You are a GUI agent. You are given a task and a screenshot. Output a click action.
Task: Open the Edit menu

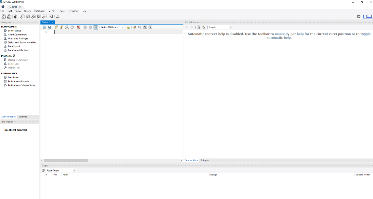tap(10, 11)
